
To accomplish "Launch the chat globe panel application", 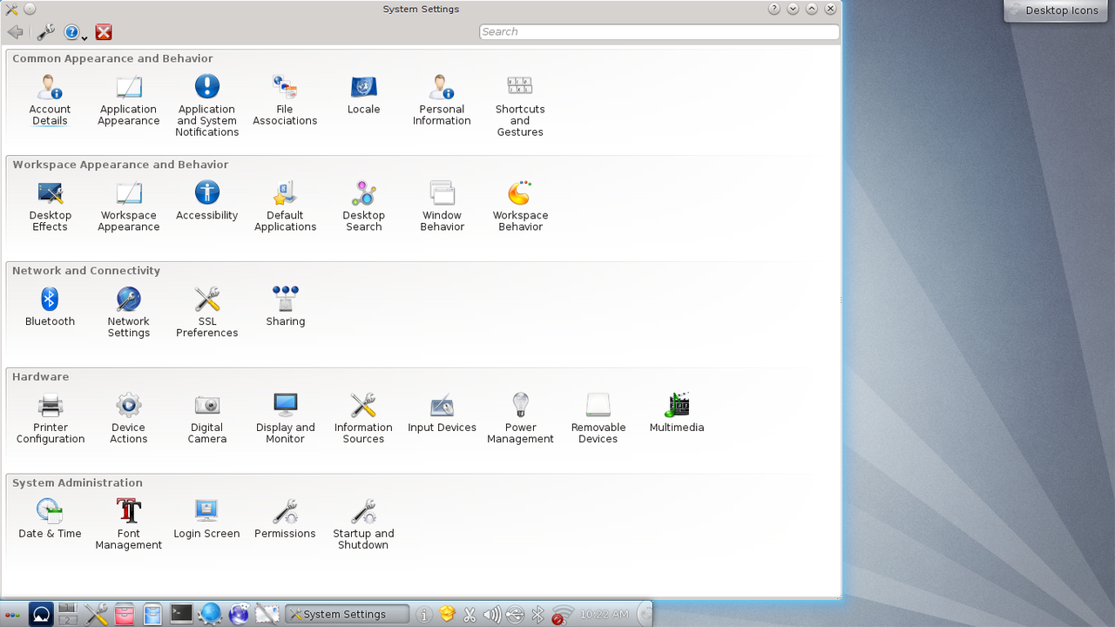I will click(239, 614).
